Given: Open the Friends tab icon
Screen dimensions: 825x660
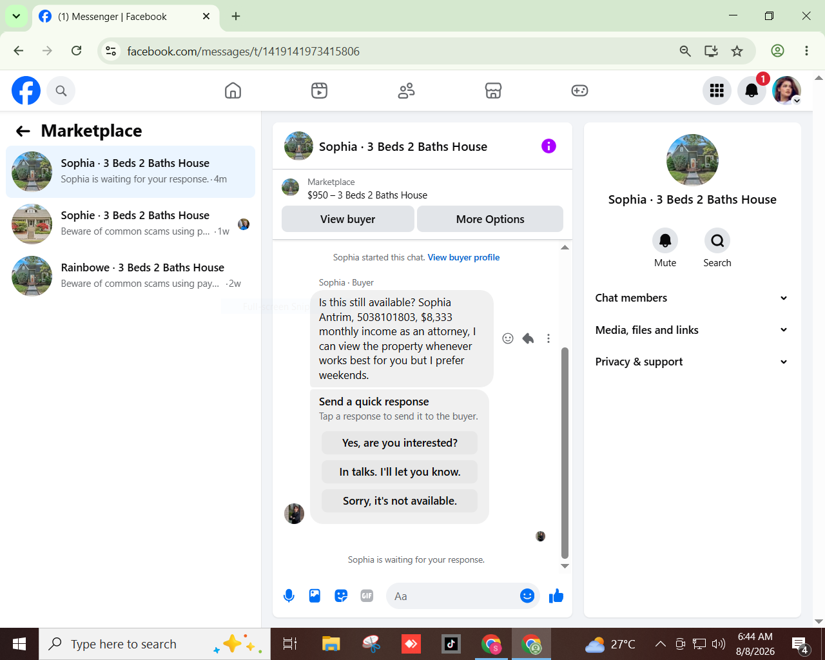Looking at the screenshot, I should pyautogui.click(x=406, y=91).
